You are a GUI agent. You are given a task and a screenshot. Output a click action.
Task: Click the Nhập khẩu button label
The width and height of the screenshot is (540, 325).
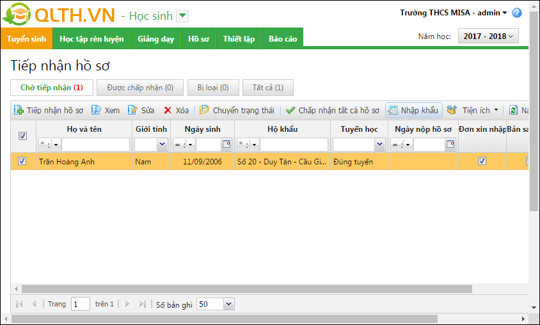tap(420, 110)
